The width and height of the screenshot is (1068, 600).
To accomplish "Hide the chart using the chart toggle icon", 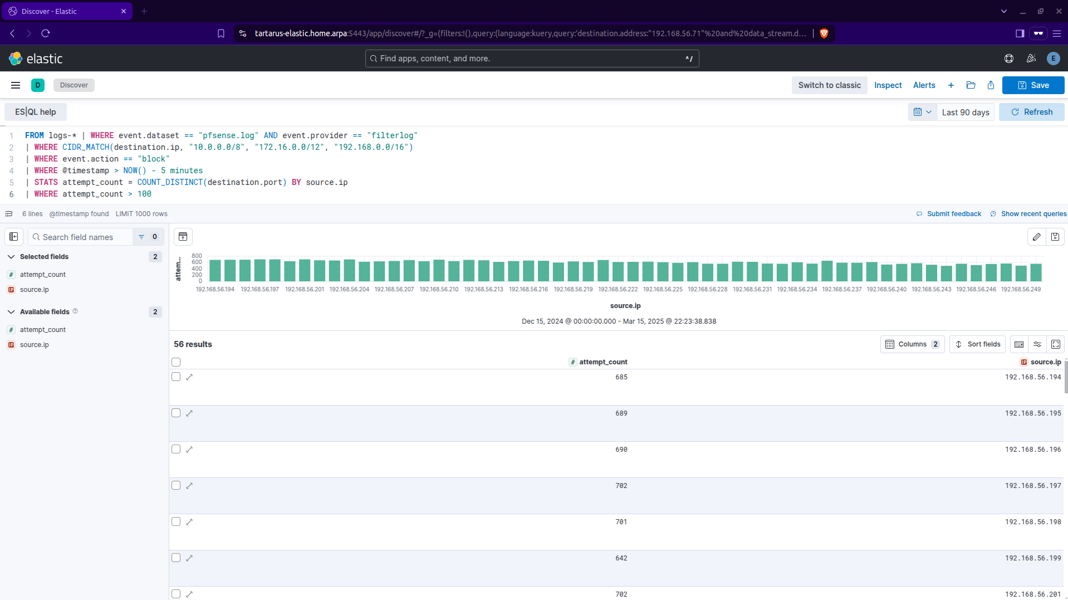I will [183, 237].
